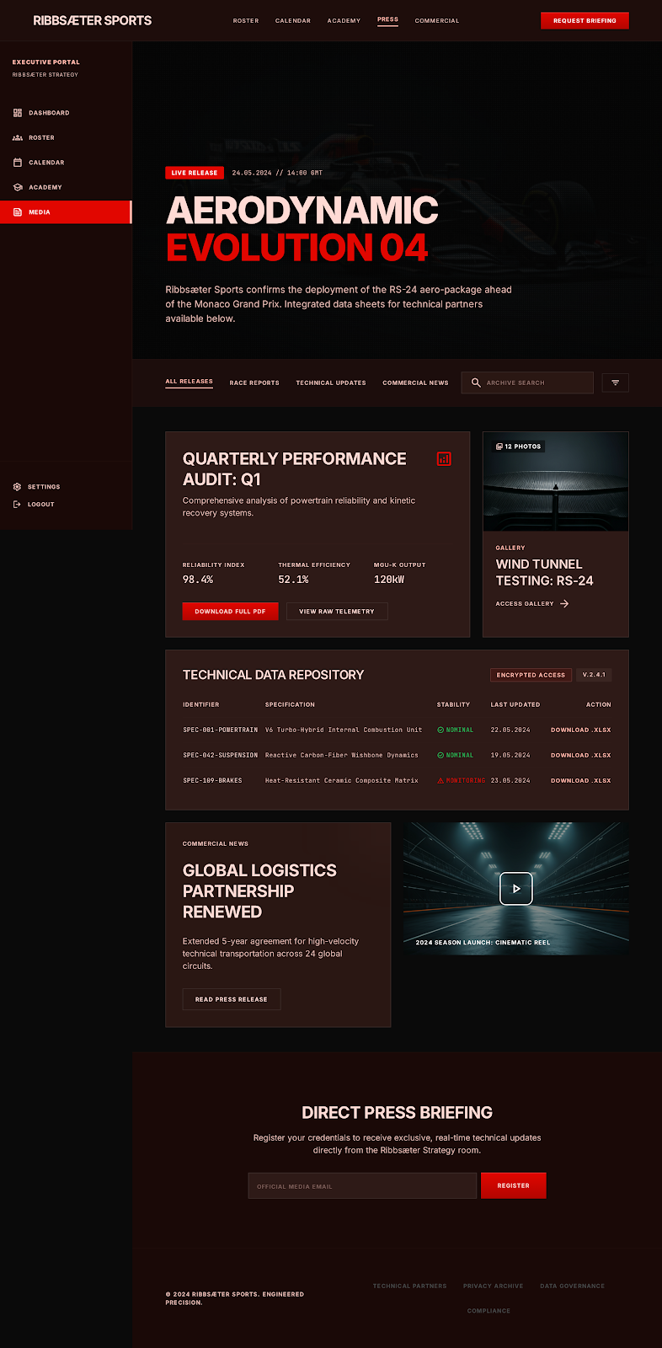This screenshot has width=662, height=1348.
Task: Click the Last Updated column header
Action: click(515, 704)
